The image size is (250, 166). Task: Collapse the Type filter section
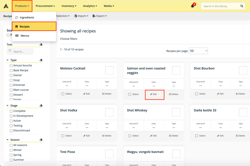[8, 60]
